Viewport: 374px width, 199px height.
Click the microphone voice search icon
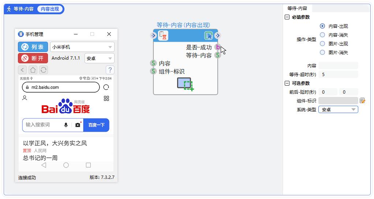pos(66,125)
